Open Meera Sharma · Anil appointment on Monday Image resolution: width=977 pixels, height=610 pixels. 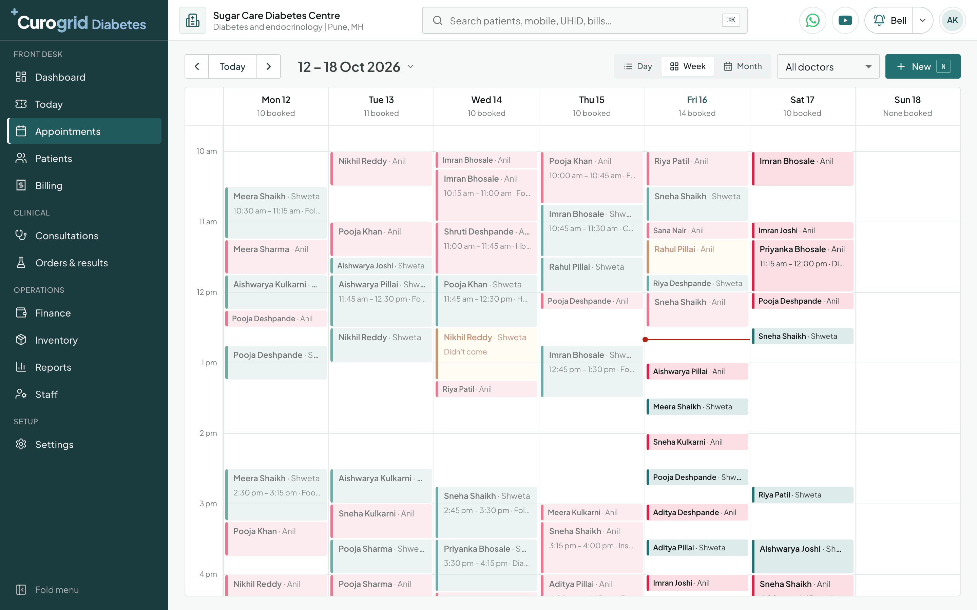(x=276, y=257)
